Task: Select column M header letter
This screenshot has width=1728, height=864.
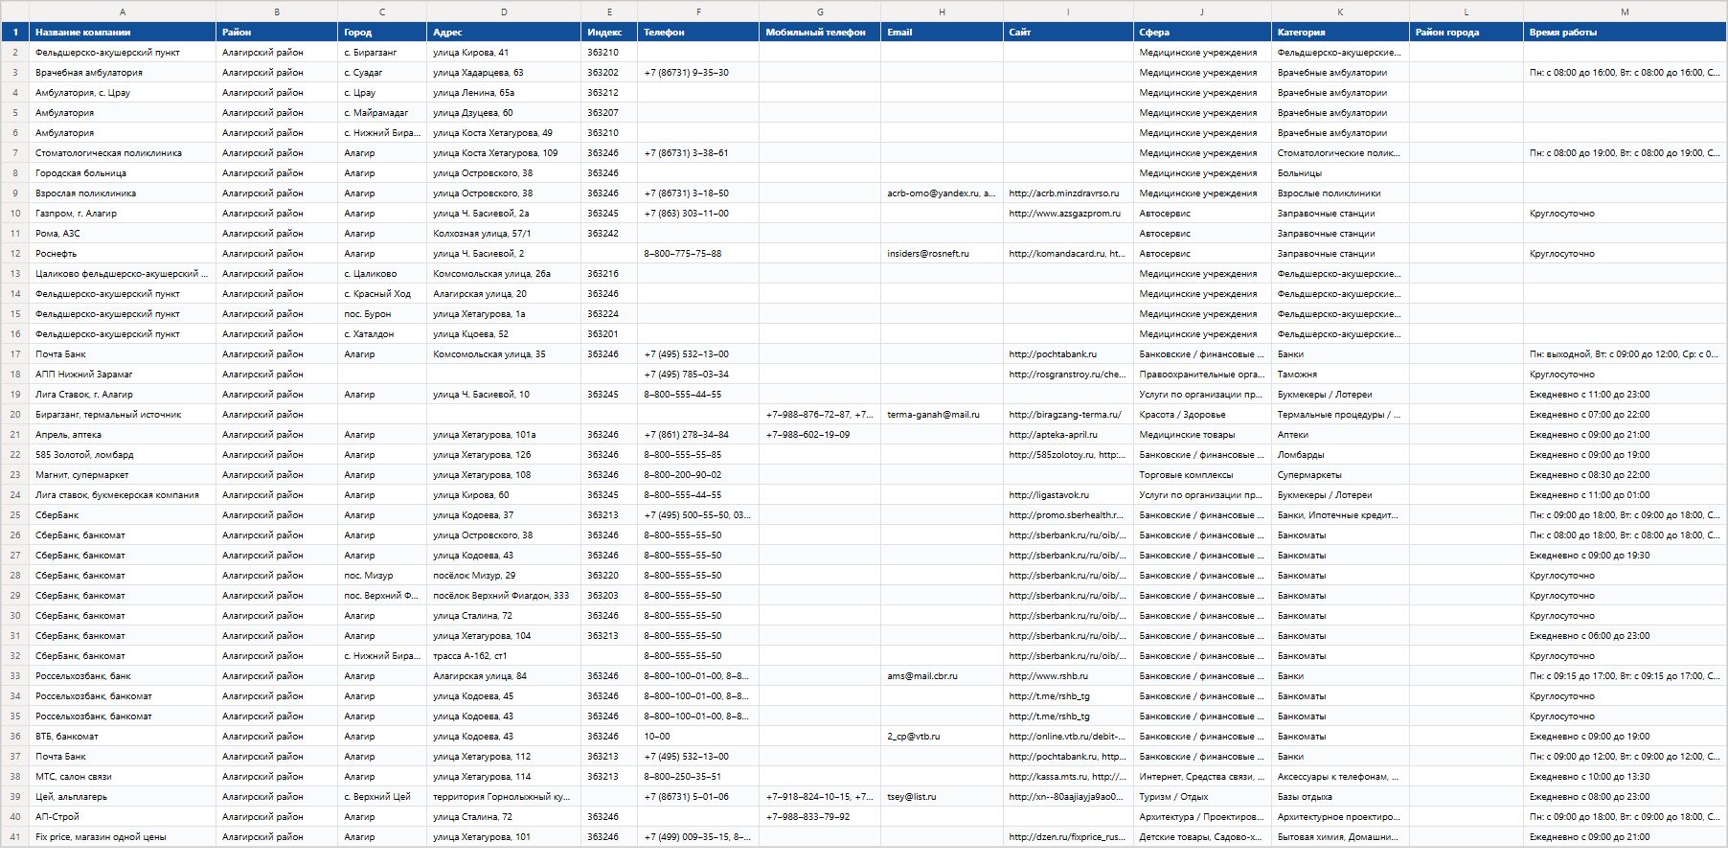Action: 1625,11
